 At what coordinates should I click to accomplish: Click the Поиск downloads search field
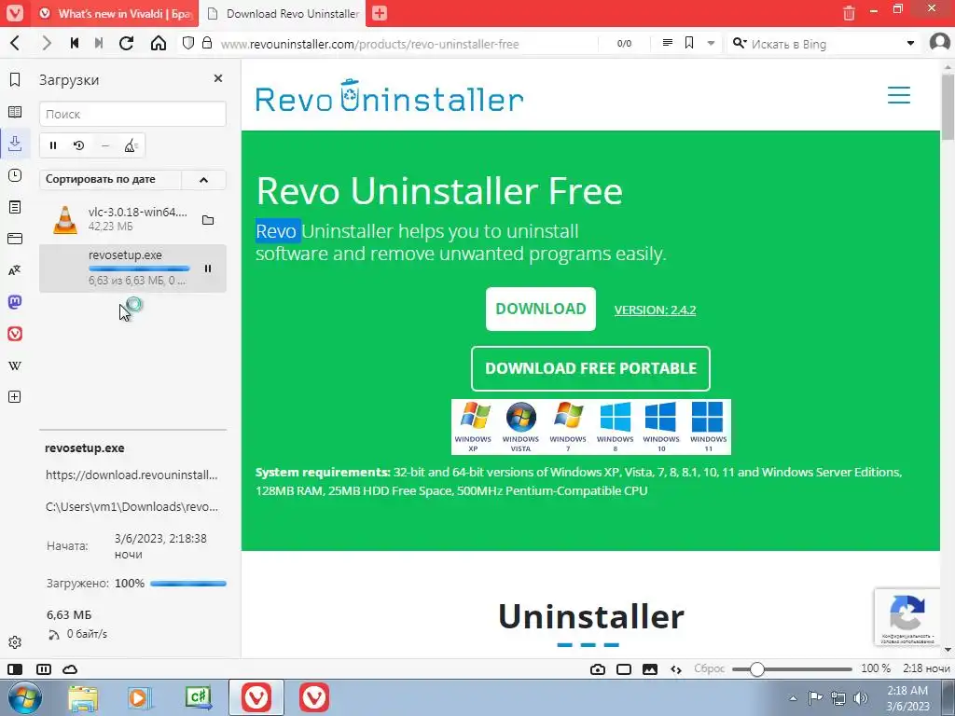[132, 114]
